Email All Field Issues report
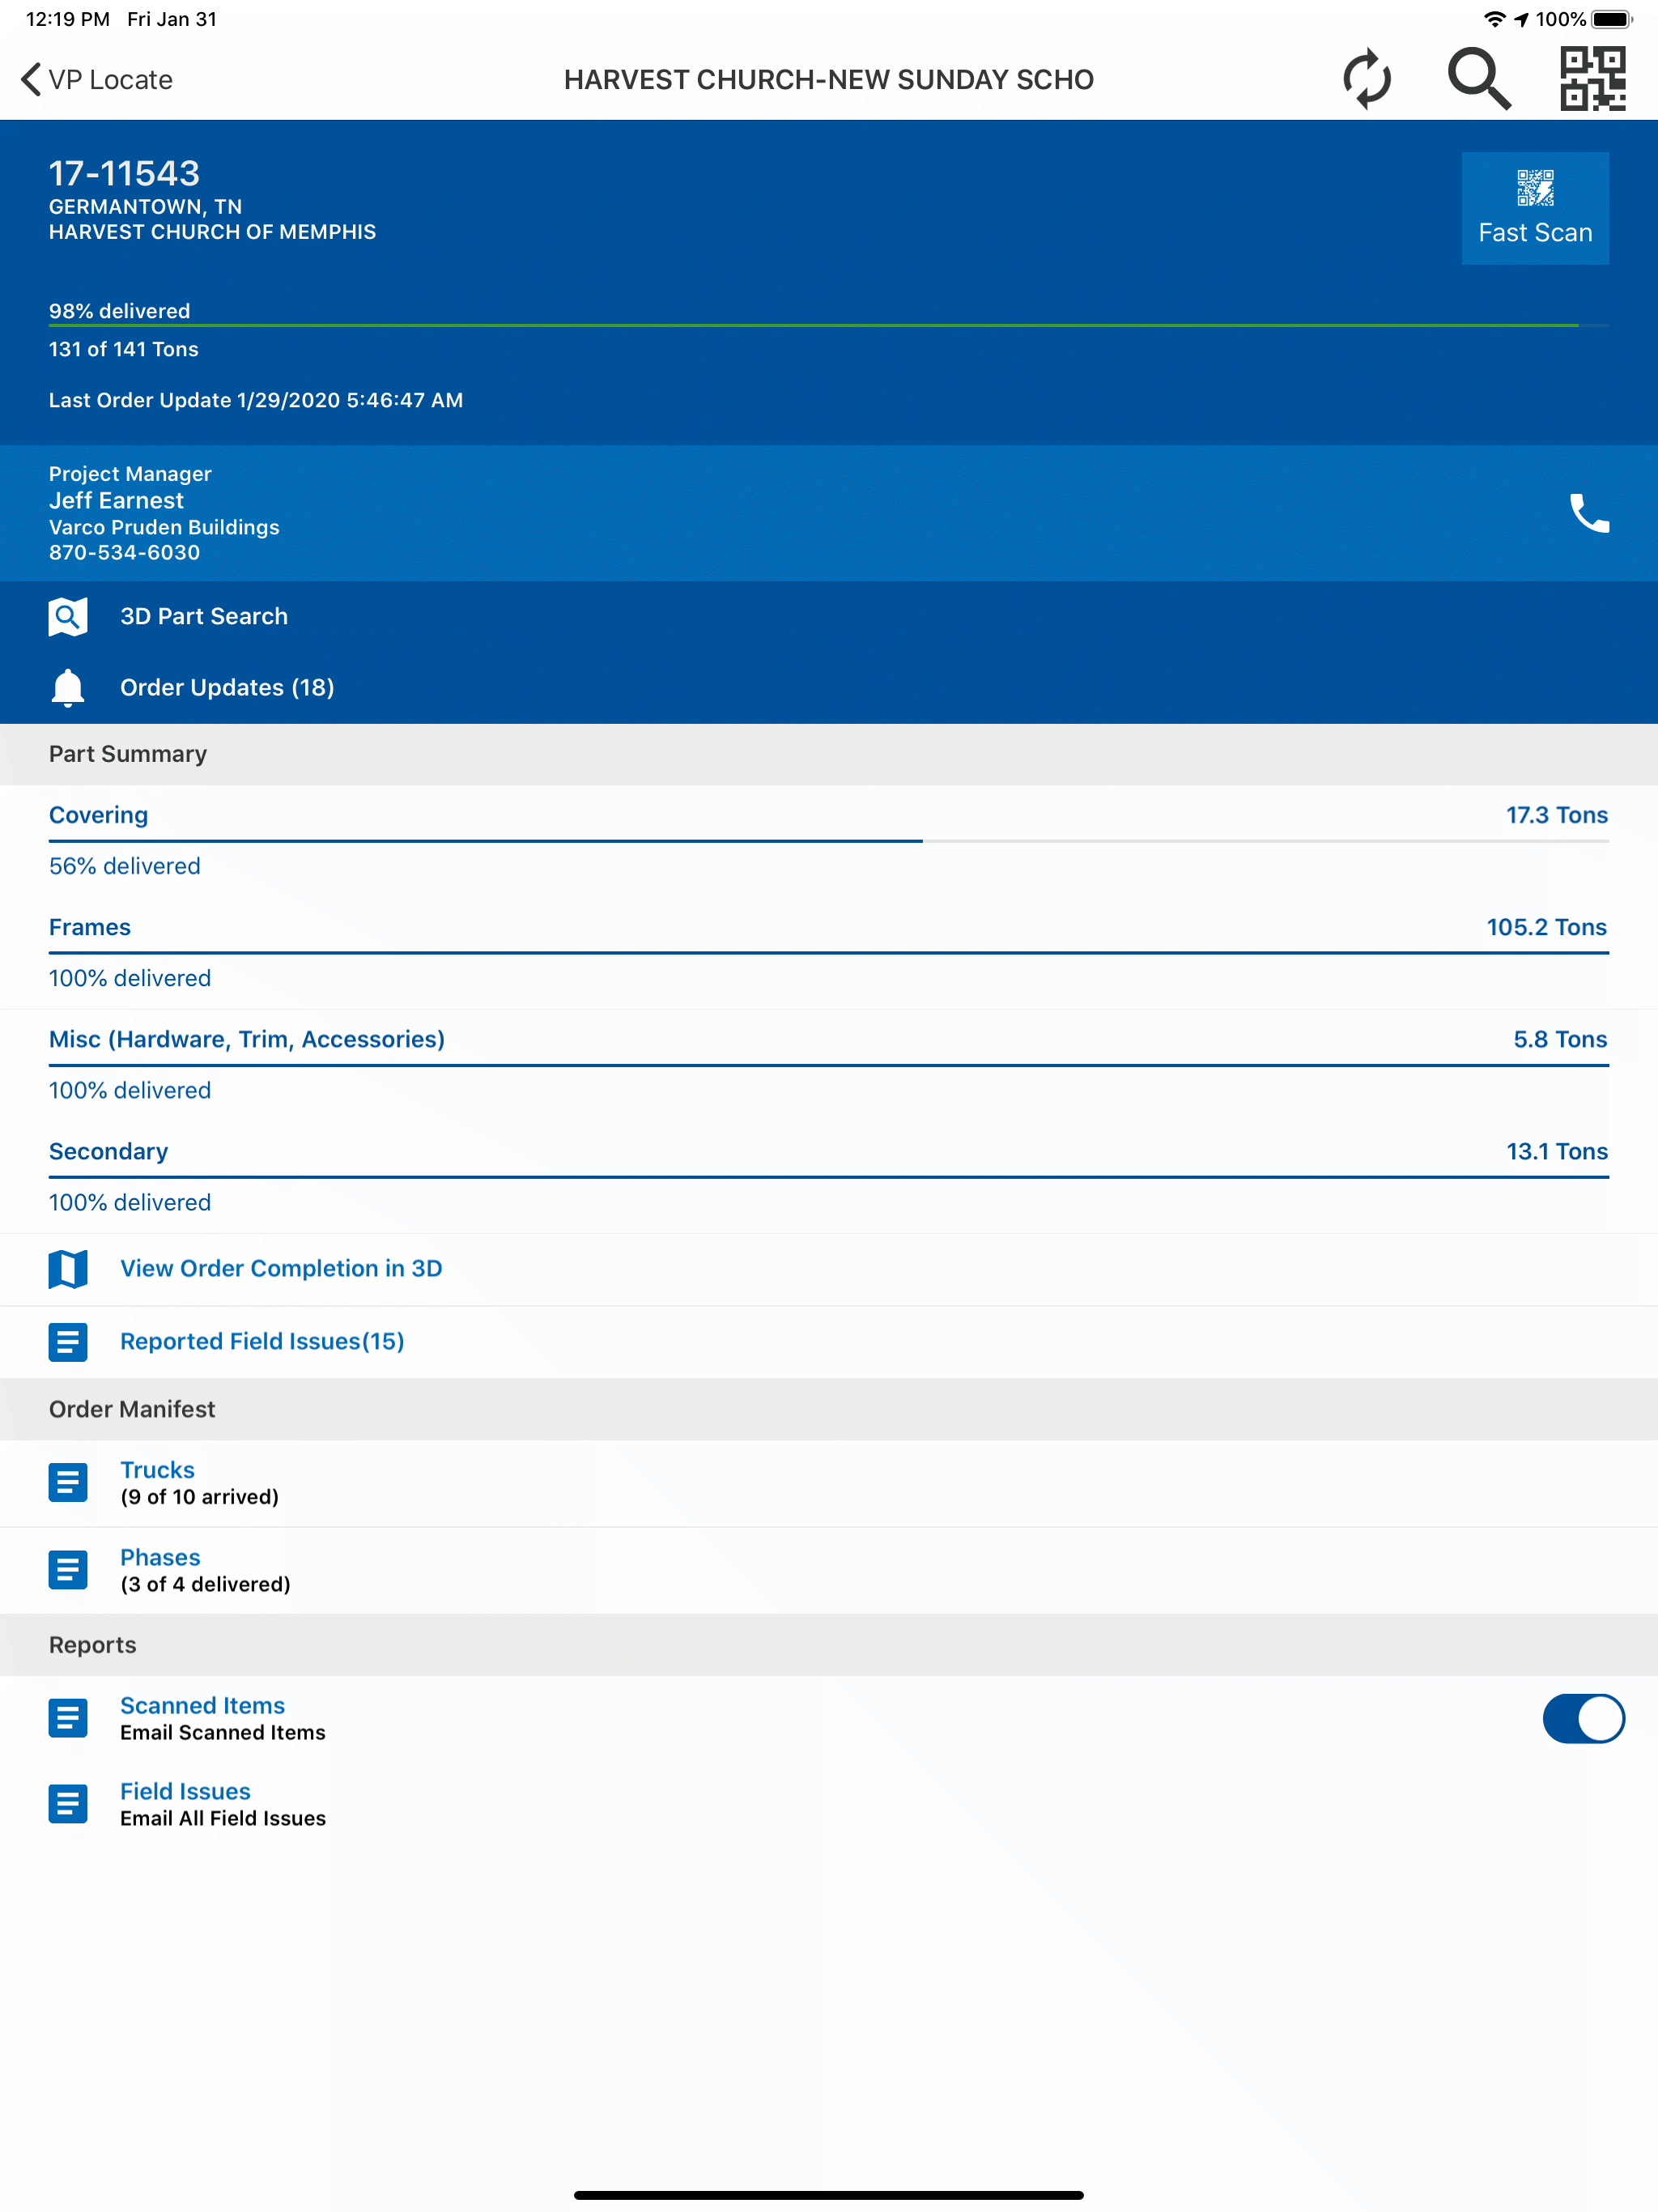Image resolution: width=1658 pixels, height=2212 pixels. point(223,1818)
